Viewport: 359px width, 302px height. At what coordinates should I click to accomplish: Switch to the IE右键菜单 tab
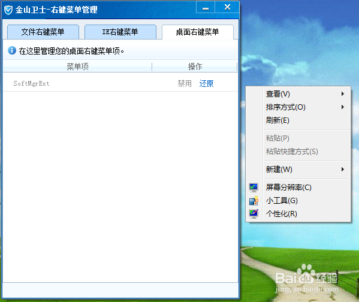120,32
